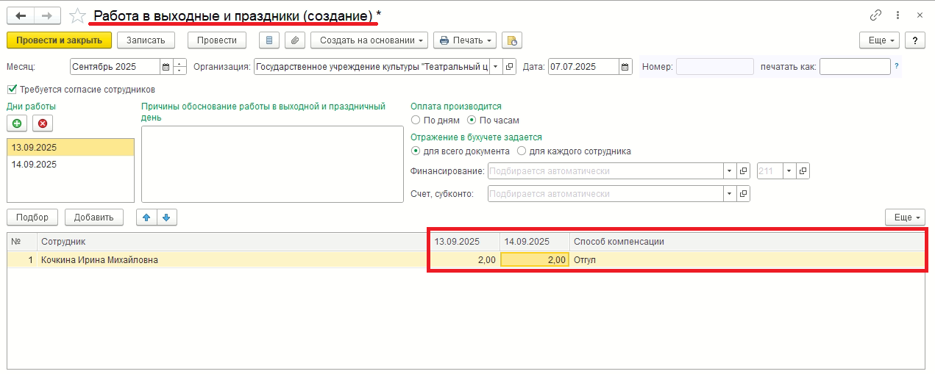The height and width of the screenshot is (374, 935).
Task: Click the Подбор button
Action: tap(32, 217)
